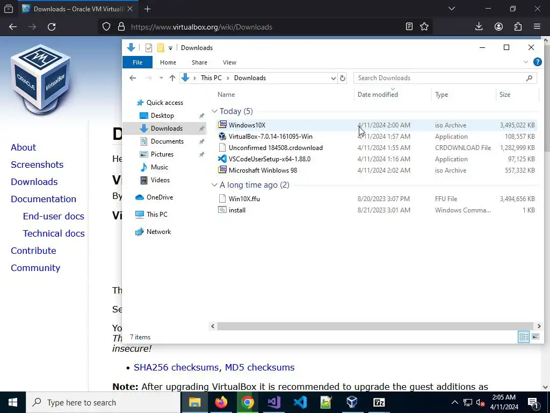Click the Search Downloads field
The height and width of the screenshot is (413, 550).
[x=445, y=78]
